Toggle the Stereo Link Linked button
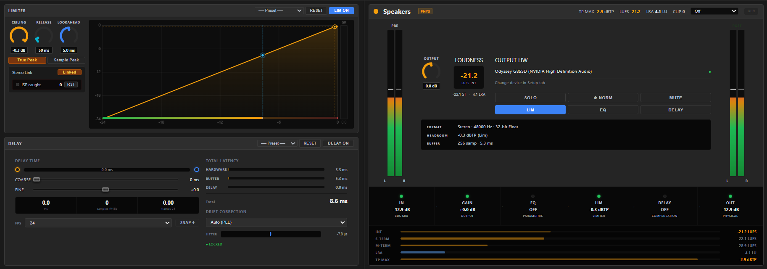 coord(69,72)
